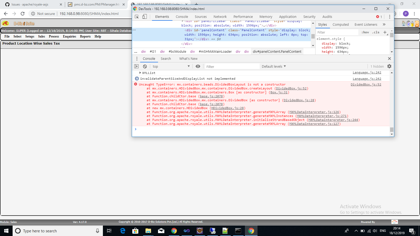Show the console sidebar panel
Viewport: 420px width, 236px height.
[136, 66]
